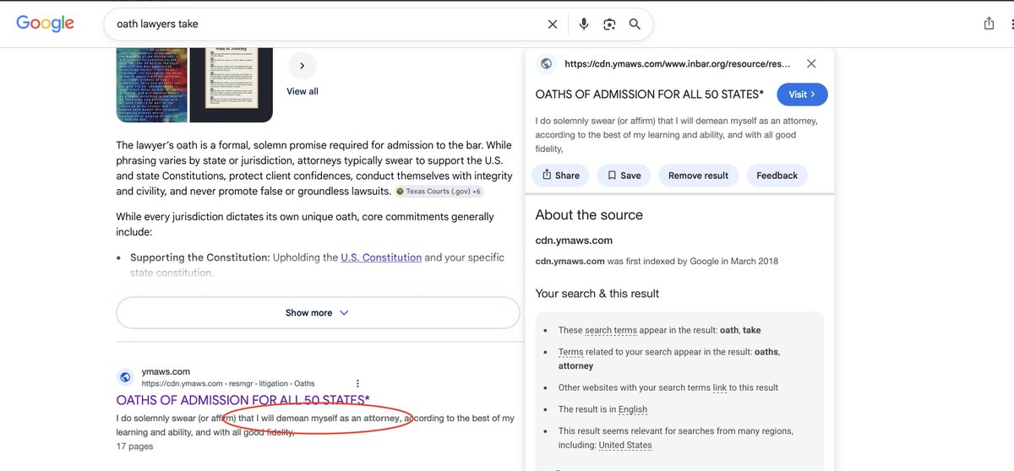Click Share button in result panel
Screen dimensions: 1014x471
[561, 176]
